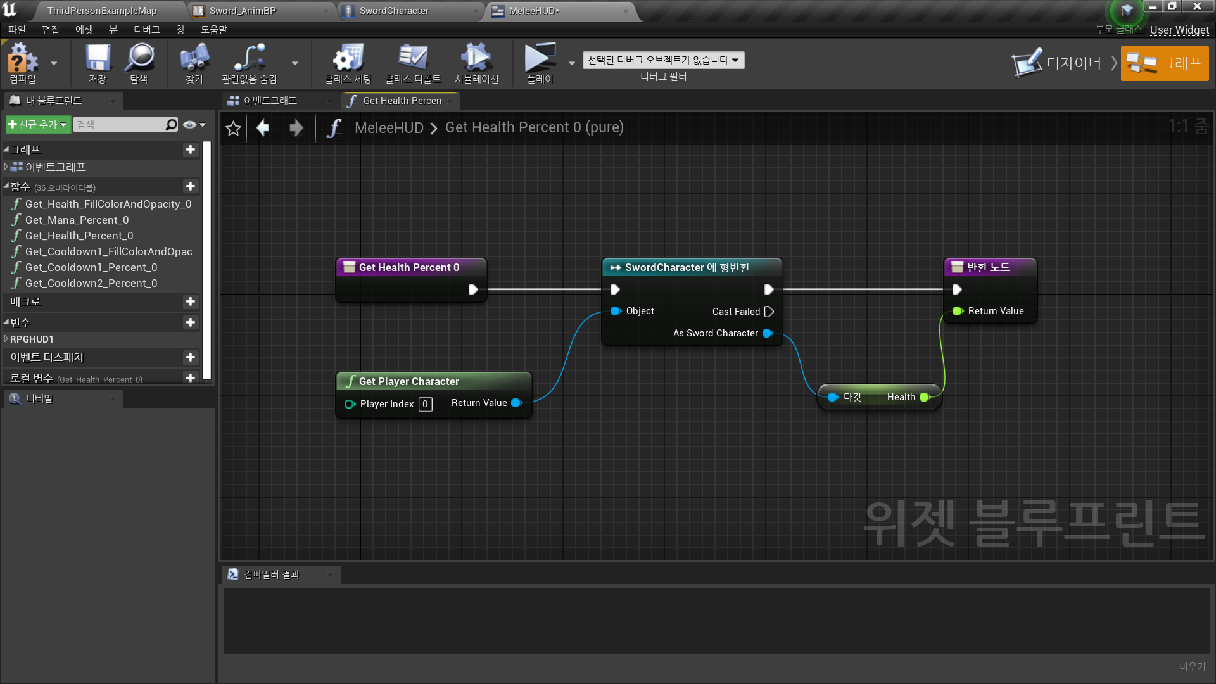
Task: Toggle the Cast Failed execution pin
Action: pyautogui.click(x=769, y=312)
